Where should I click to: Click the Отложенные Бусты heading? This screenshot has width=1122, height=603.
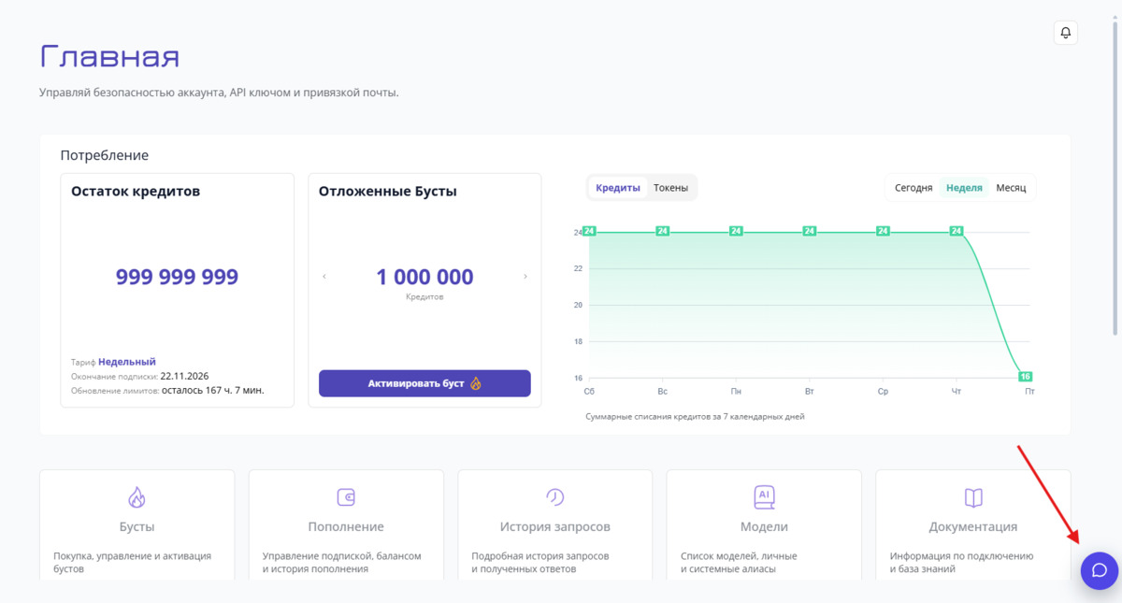[x=388, y=192]
